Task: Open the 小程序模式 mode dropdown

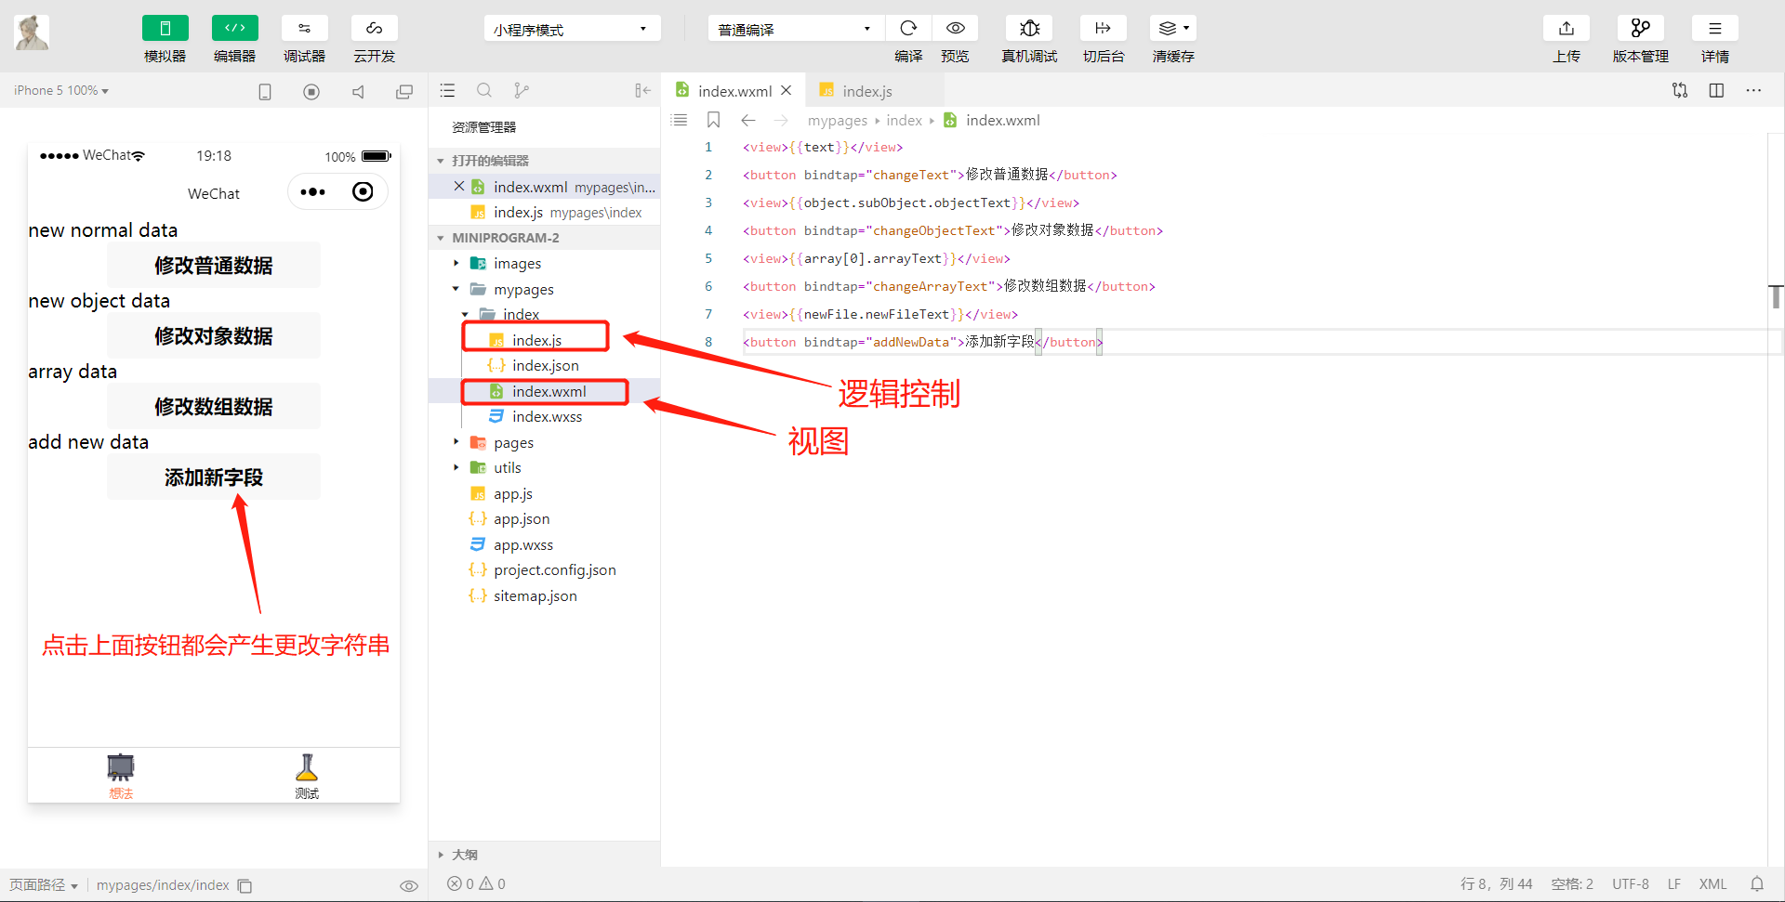Action: point(572,29)
